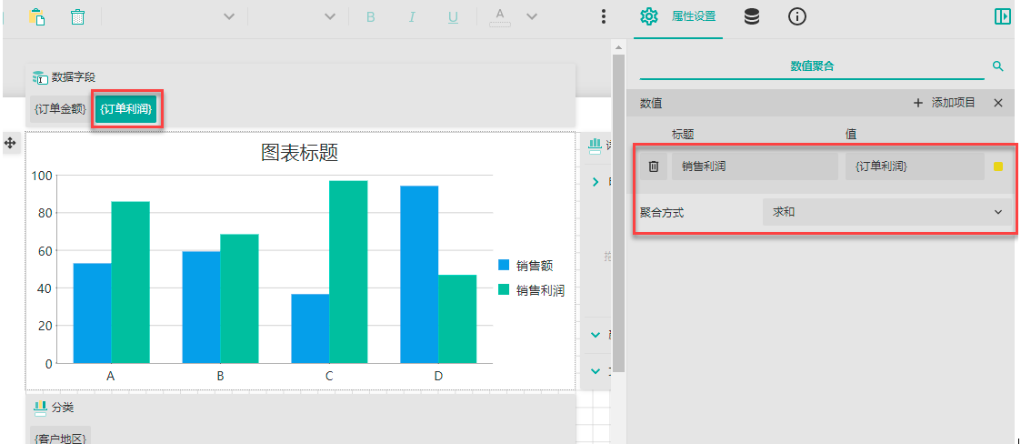Open the three-dot more options menu
This screenshot has height=444, width=1021.
coord(604,16)
